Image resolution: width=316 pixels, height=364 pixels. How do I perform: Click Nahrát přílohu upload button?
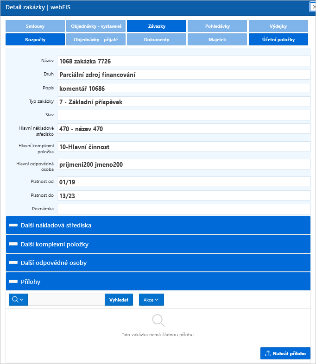[x=285, y=353]
